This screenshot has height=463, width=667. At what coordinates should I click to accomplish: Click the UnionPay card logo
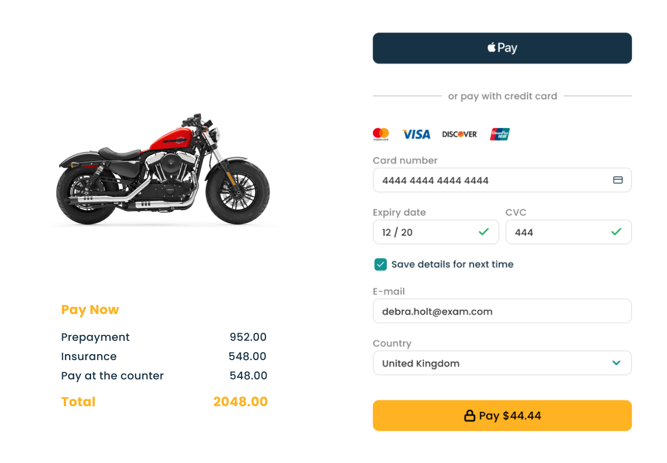click(x=500, y=134)
